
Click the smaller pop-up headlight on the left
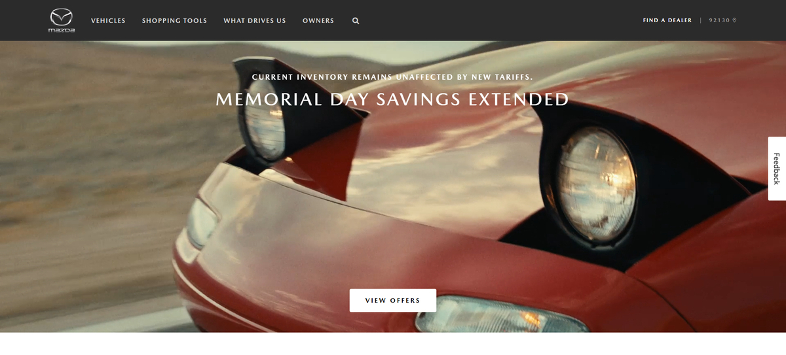(x=264, y=126)
